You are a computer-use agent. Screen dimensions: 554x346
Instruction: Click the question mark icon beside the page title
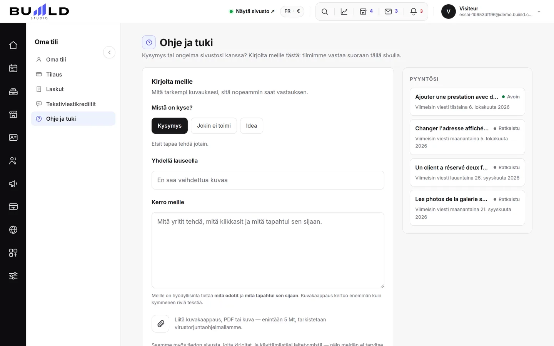pos(149,42)
